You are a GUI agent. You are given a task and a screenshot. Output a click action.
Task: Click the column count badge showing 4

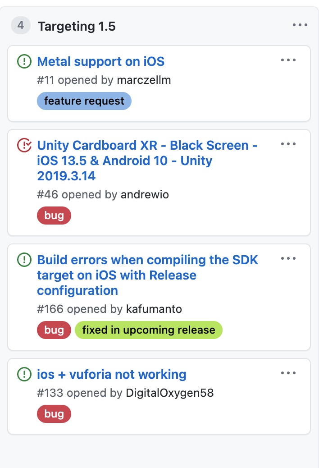(x=20, y=26)
